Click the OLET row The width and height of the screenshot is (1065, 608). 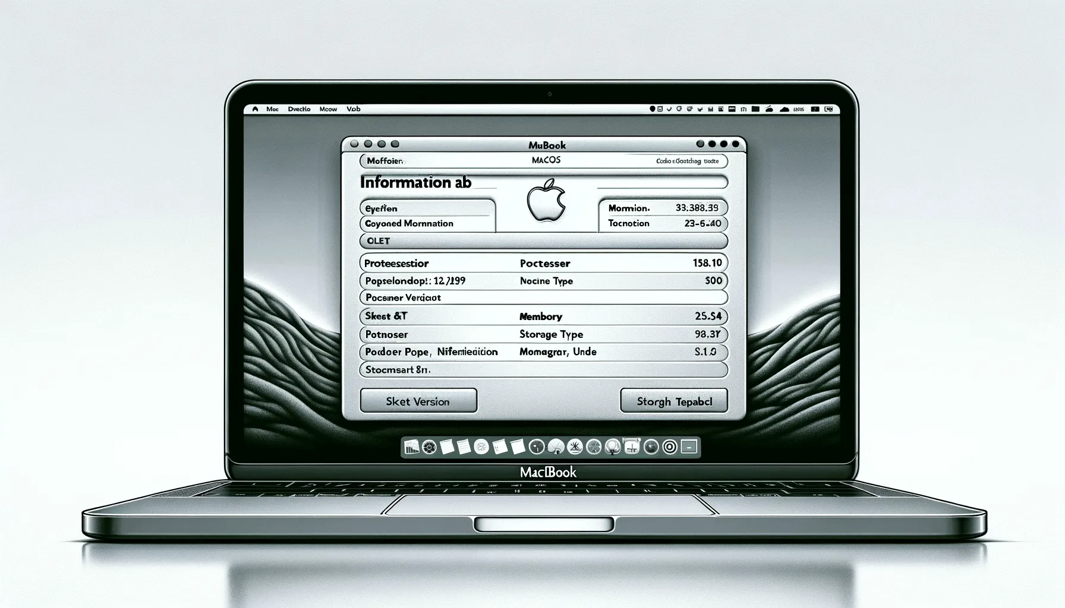[543, 240]
